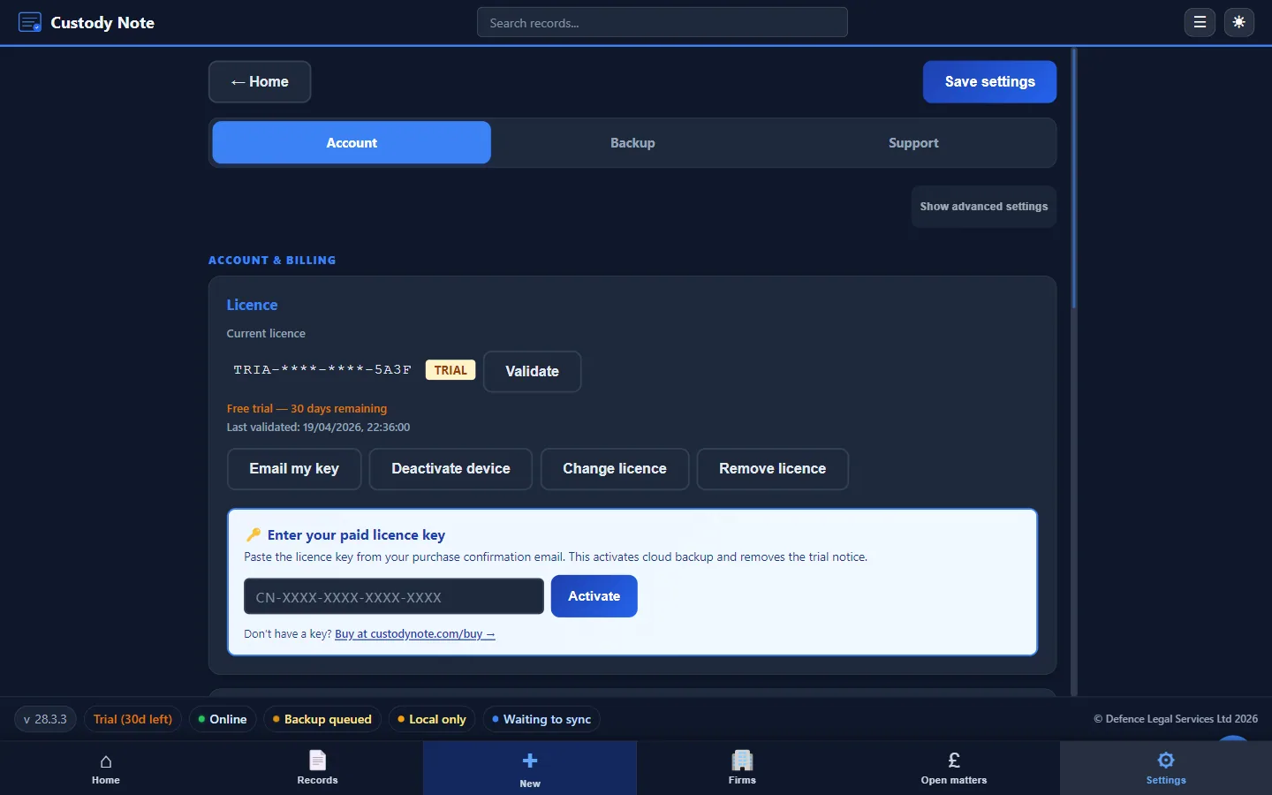Focus the Search records field
This screenshot has height=795, width=1272.
[x=662, y=22]
